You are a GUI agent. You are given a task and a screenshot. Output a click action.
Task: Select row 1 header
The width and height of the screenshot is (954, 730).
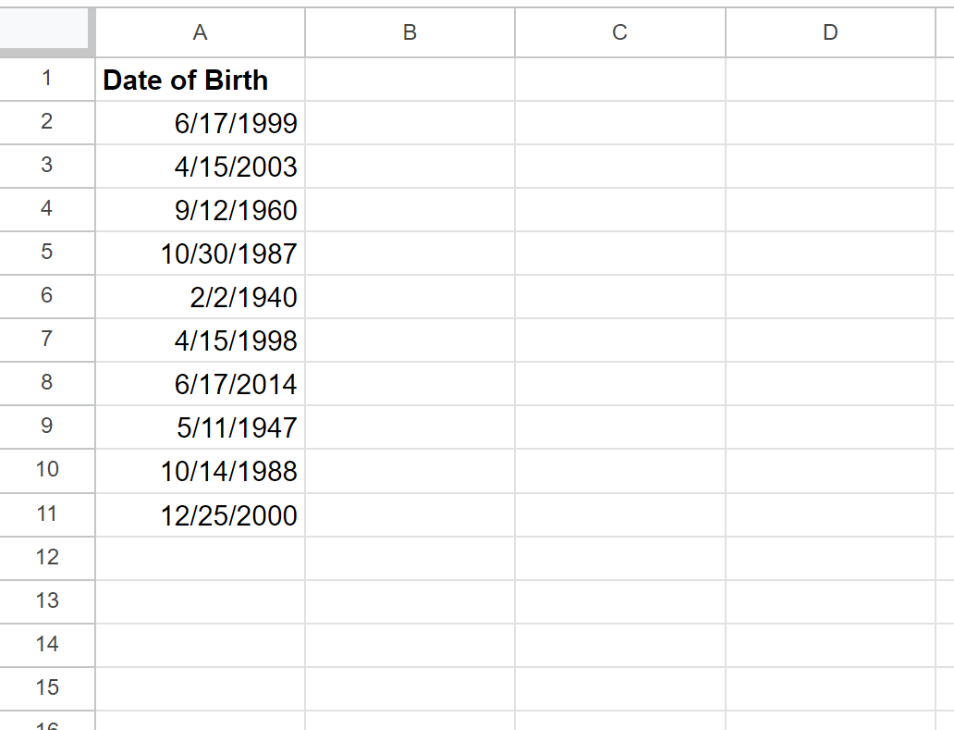[x=47, y=80]
